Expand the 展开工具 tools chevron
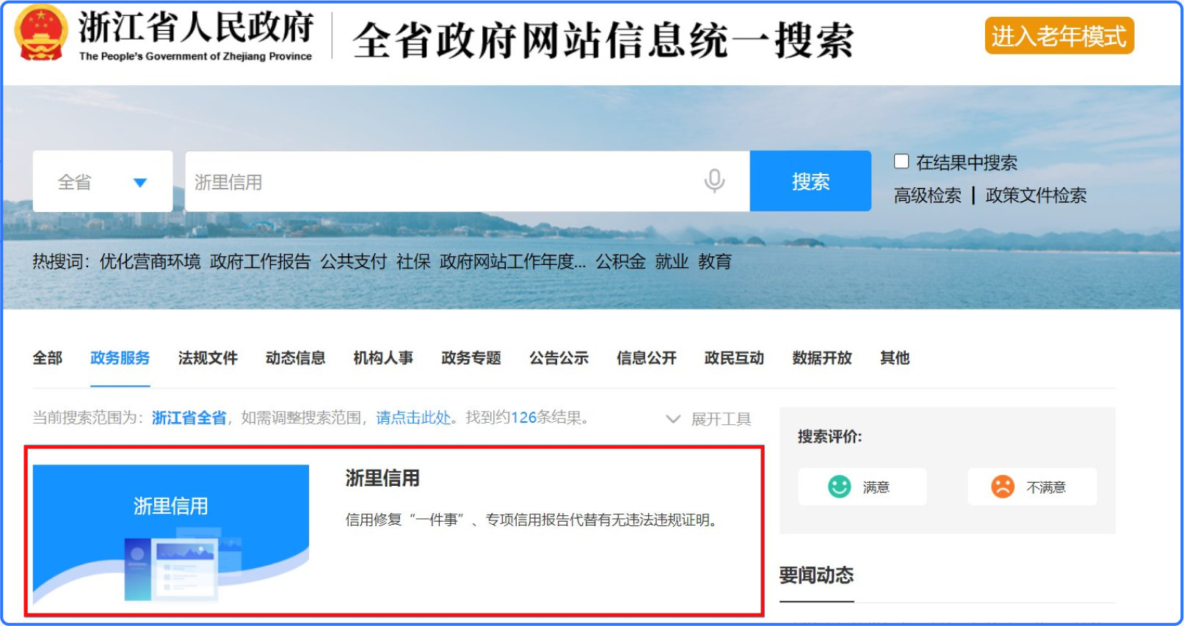This screenshot has height=626, width=1184. 672,419
